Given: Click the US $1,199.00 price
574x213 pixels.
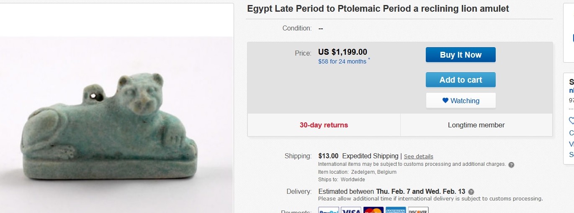Looking at the screenshot, I should pyautogui.click(x=342, y=52).
